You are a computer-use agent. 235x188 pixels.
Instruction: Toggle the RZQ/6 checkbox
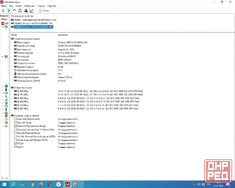[15, 143]
